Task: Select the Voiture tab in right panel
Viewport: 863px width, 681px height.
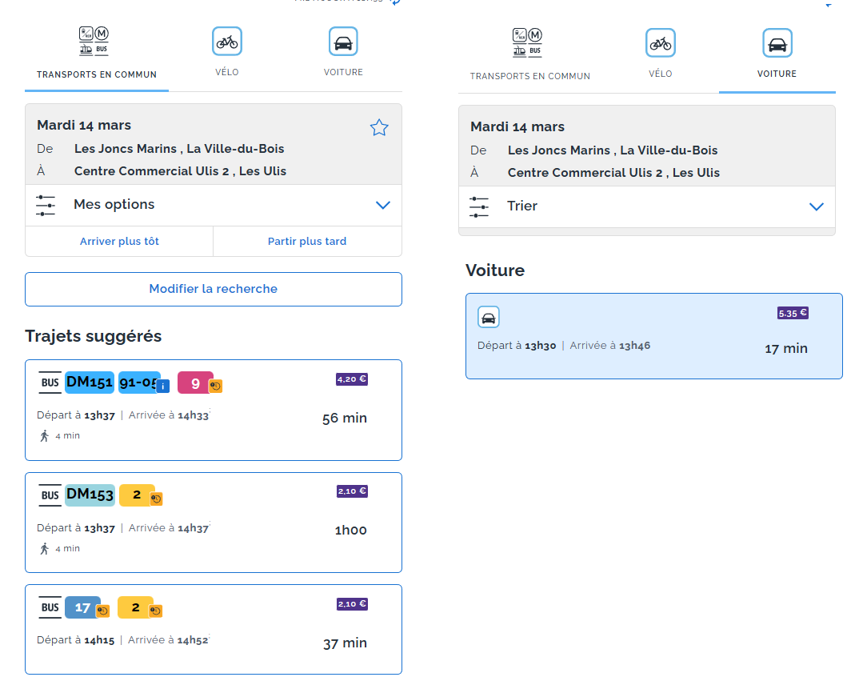Action: tap(777, 55)
